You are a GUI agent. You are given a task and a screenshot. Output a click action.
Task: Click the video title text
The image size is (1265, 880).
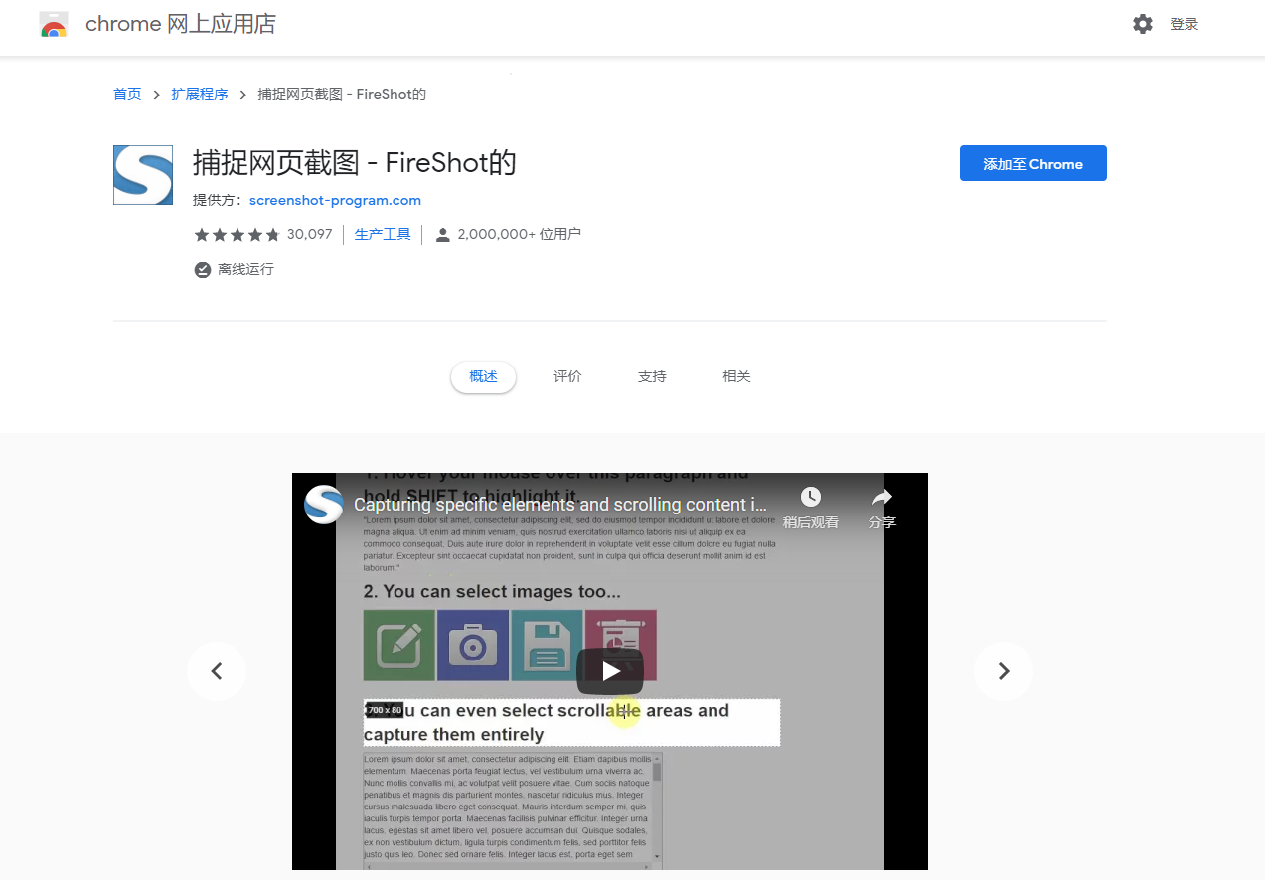pos(560,505)
